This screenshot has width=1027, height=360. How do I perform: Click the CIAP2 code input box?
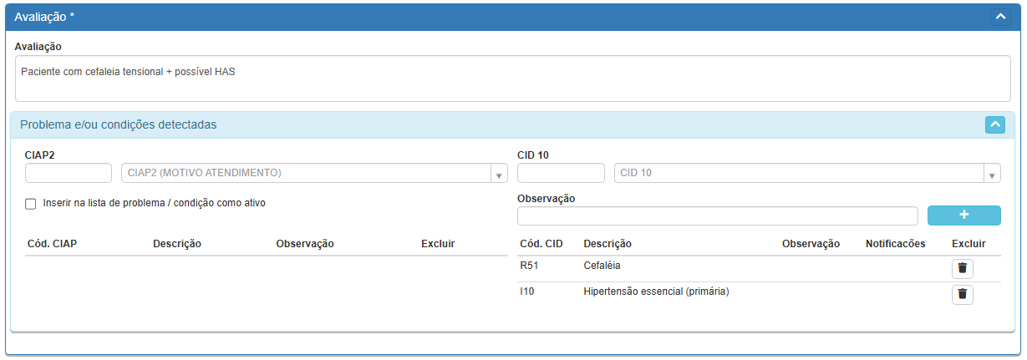coord(69,173)
